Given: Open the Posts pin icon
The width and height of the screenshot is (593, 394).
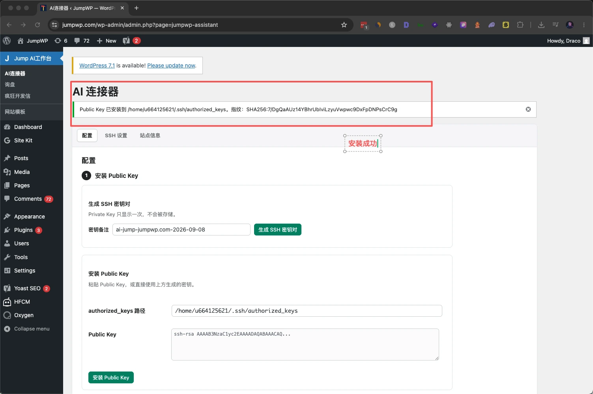Looking at the screenshot, I should pos(7,158).
